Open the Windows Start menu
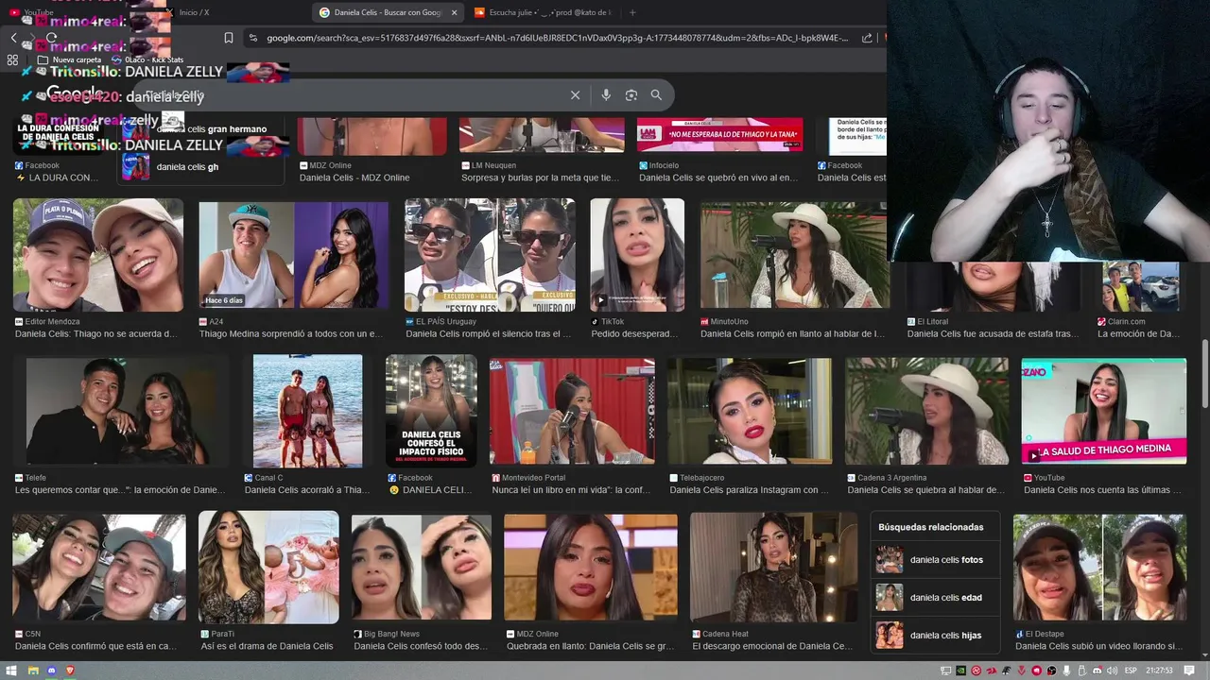This screenshot has height=680, width=1210. (x=11, y=671)
